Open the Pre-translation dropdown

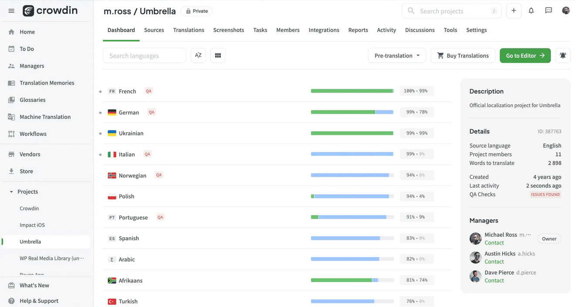point(397,55)
